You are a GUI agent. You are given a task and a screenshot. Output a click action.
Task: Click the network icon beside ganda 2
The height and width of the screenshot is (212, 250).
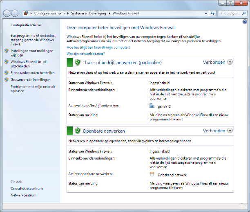tap(152, 106)
